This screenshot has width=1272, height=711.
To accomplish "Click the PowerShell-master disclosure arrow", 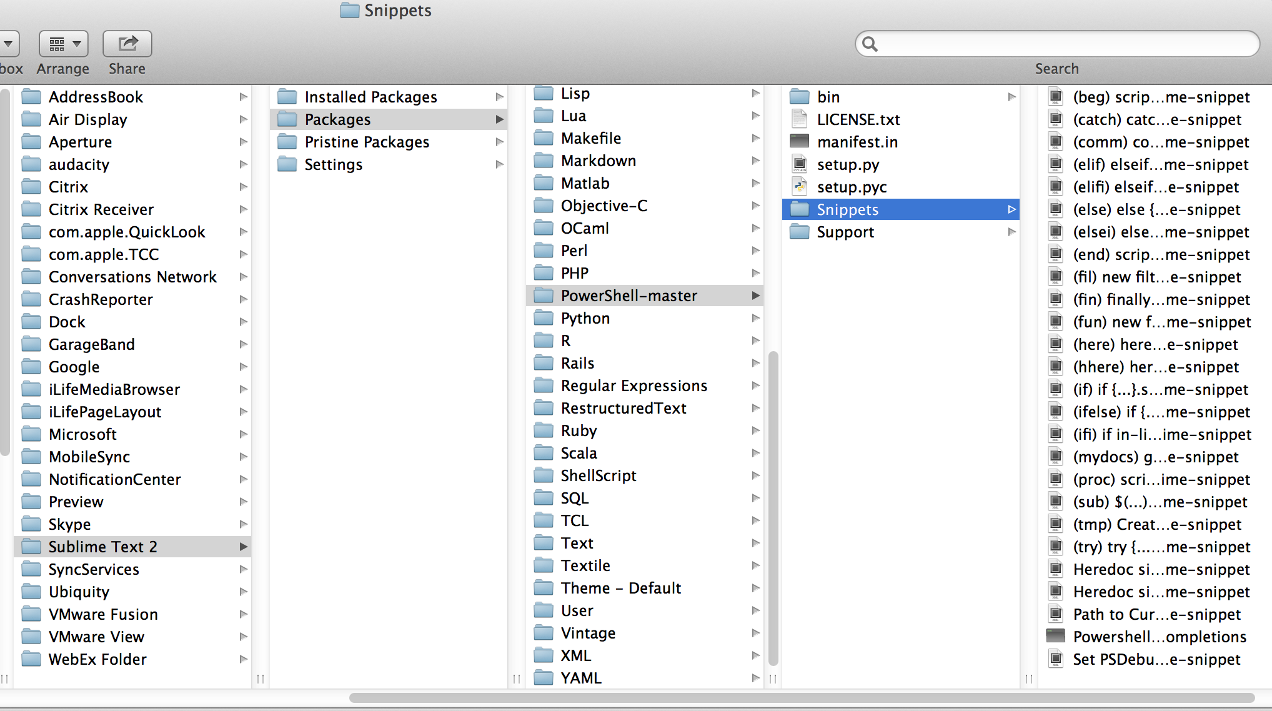I will pyautogui.click(x=756, y=296).
